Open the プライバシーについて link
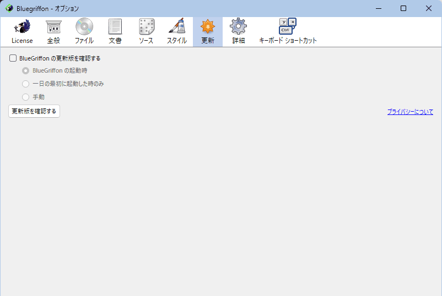The image size is (442, 296). (x=409, y=112)
